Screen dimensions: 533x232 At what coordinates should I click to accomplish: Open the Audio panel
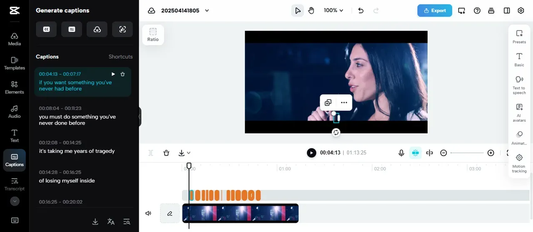point(15,112)
